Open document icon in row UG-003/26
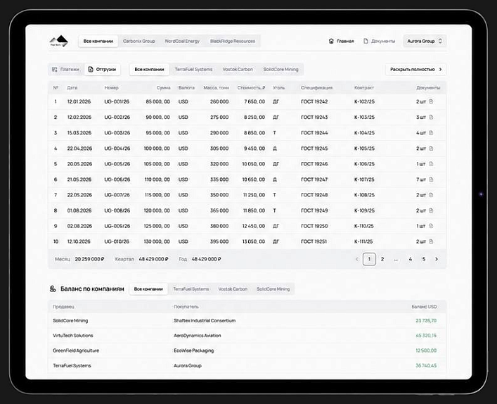Viewport: 497px width, 404px height. (431, 132)
